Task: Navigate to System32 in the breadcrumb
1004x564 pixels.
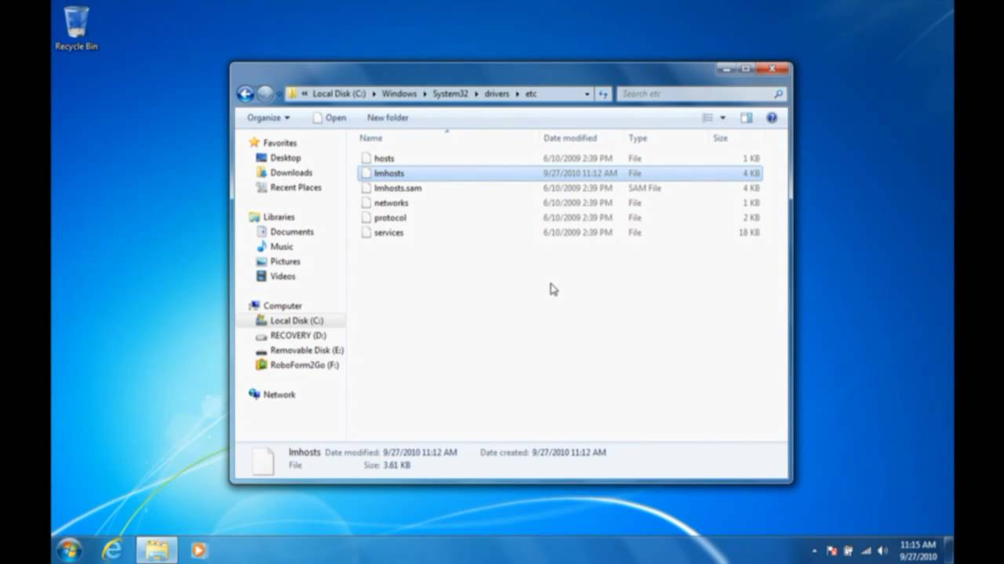Action: (450, 94)
